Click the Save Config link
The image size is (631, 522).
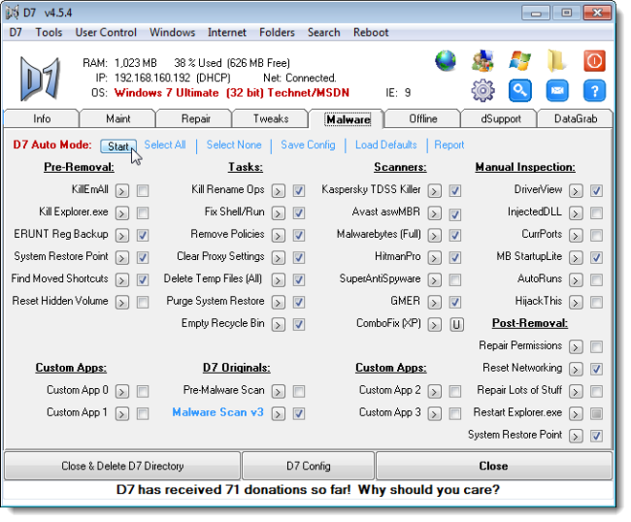point(308,145)
